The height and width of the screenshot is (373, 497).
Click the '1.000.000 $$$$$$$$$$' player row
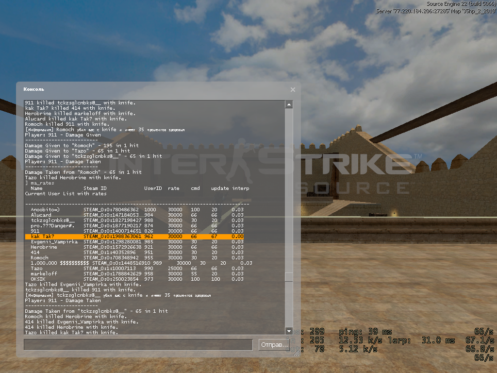click(141, 263)
